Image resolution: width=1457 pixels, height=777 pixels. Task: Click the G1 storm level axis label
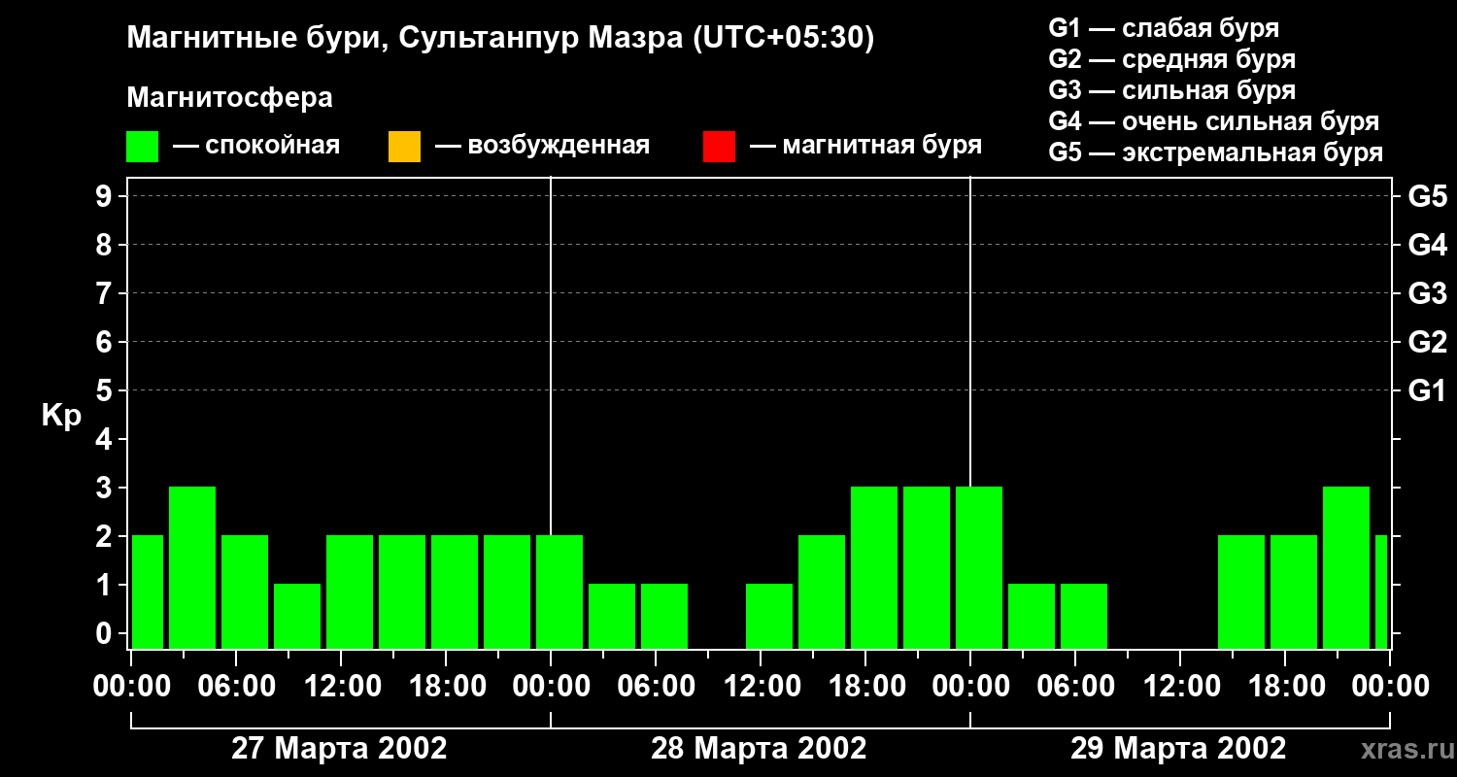1427,391
